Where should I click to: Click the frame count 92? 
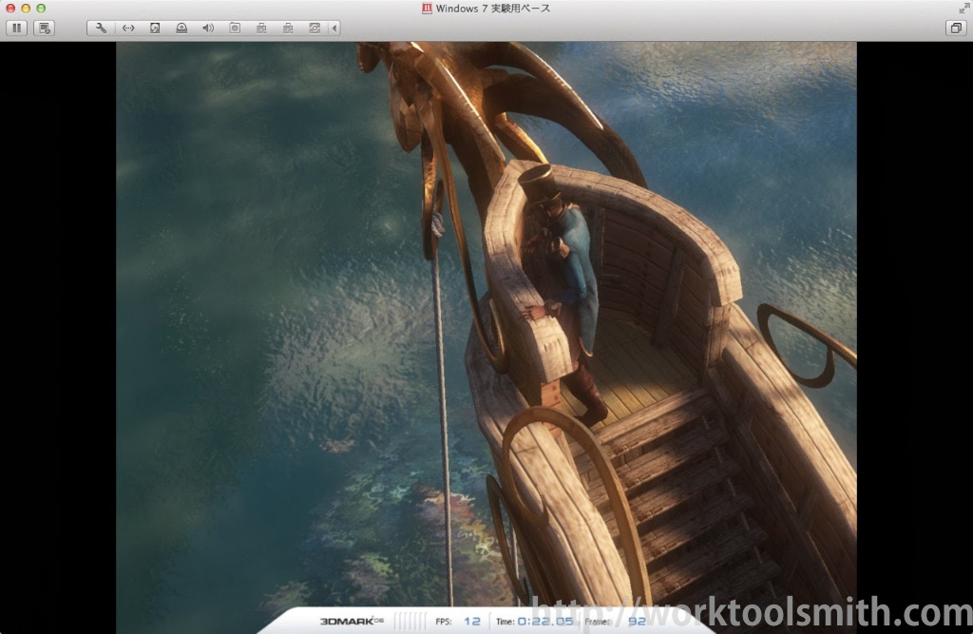point(637,621)
